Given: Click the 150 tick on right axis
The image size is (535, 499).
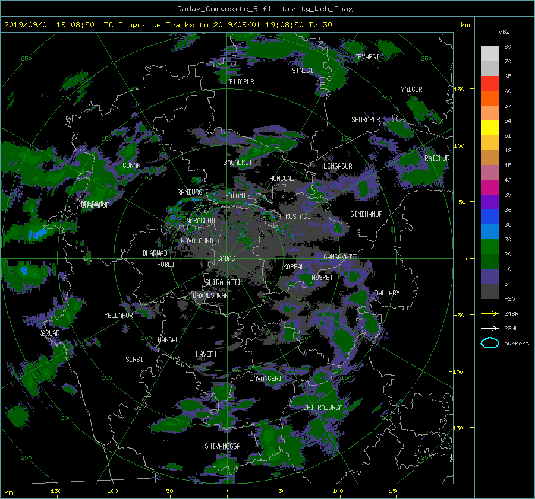Looking at the screenshot, I should (459, 89).
